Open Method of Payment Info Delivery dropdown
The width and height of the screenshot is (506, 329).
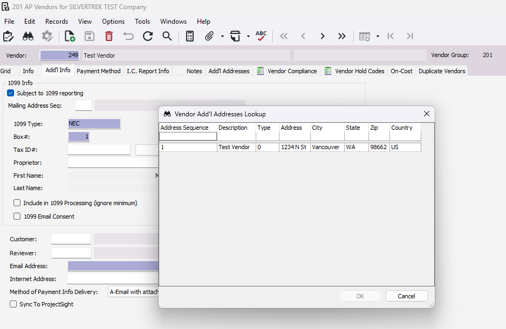tap(134, 292)
